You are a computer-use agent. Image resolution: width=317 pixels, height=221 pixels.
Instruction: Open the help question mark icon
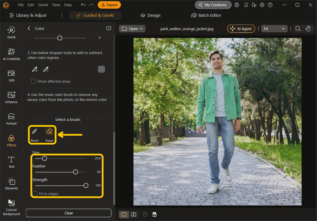click(270, 5)
